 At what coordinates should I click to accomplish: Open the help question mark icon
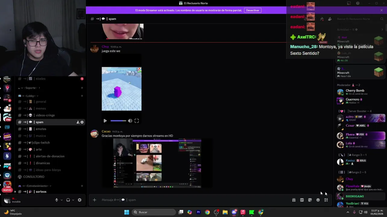pyautogui.click(x=358, y=3)
